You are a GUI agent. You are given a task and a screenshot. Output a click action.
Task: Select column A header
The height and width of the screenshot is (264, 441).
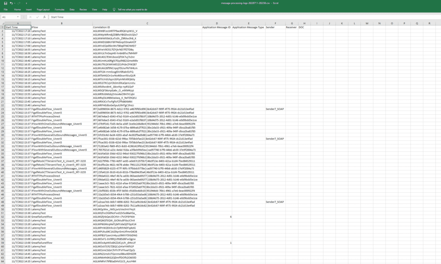pyautogui.click(x=18, y=23)
